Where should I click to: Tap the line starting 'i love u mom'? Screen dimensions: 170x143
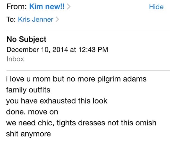(x=76, y=79)
